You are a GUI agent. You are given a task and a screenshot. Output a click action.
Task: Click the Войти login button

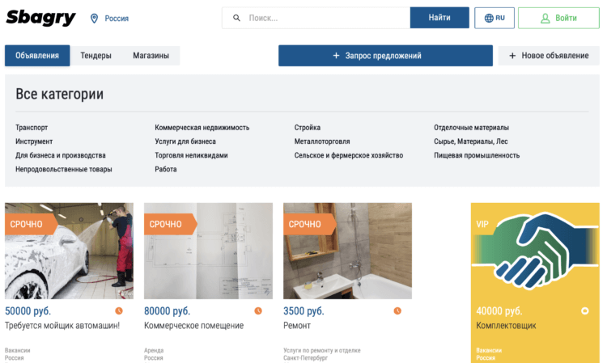tap(558, 18)
